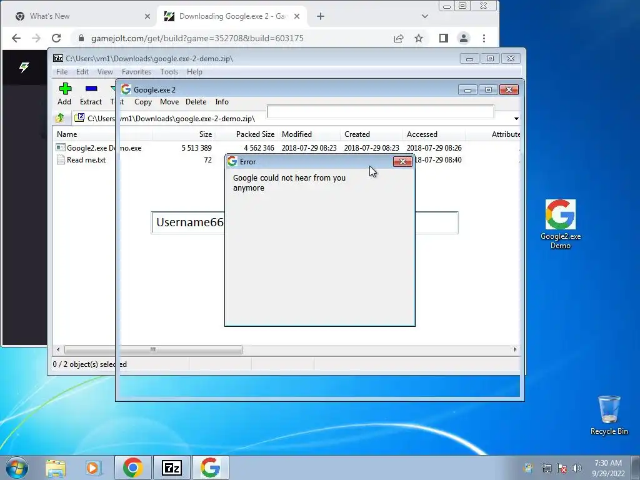Click the share page icon in Chrome
640x480 pixels.
398,38
